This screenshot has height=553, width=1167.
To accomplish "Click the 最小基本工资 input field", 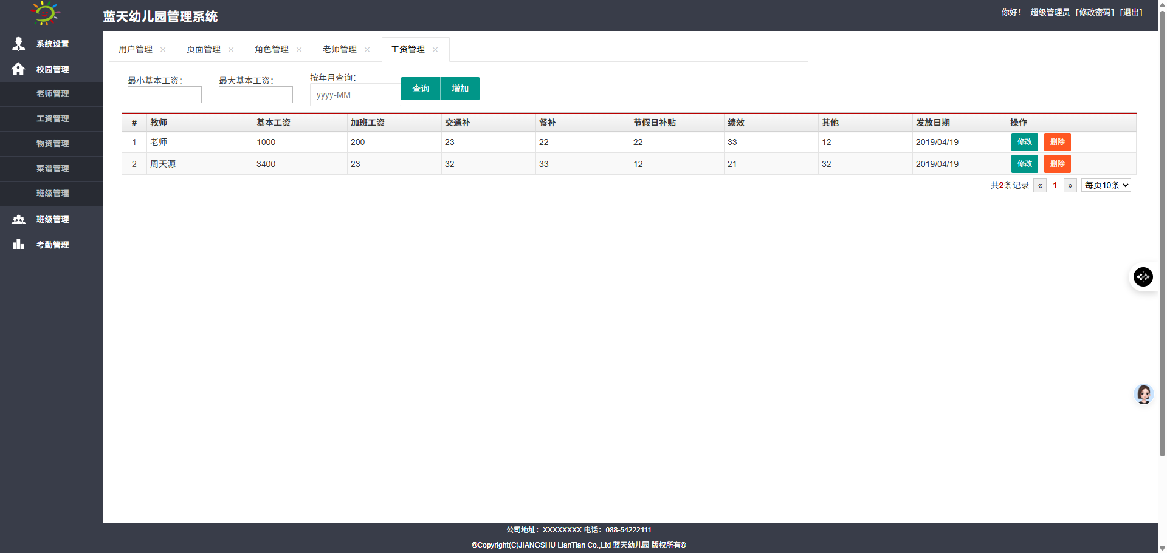I will [x=164, y=95].
